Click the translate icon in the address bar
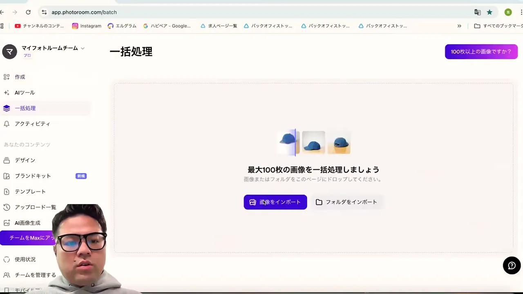 [x=477, y=12]
